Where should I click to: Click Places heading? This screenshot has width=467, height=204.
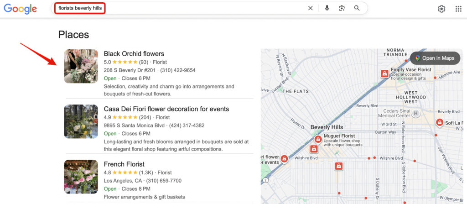pyautogui.click(x=73, y=35)
